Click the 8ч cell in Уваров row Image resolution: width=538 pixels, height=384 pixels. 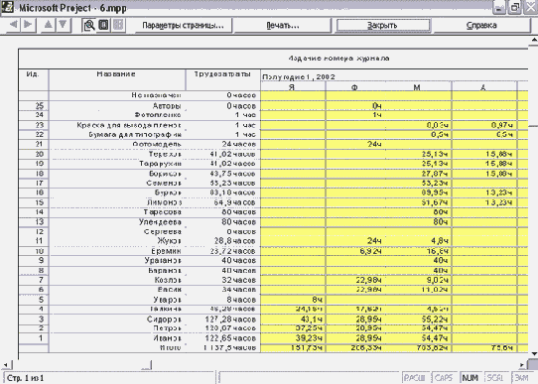click(317, 300)
